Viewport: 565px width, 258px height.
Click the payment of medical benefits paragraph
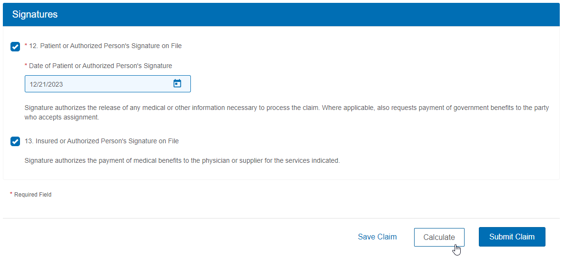(182, 160)
